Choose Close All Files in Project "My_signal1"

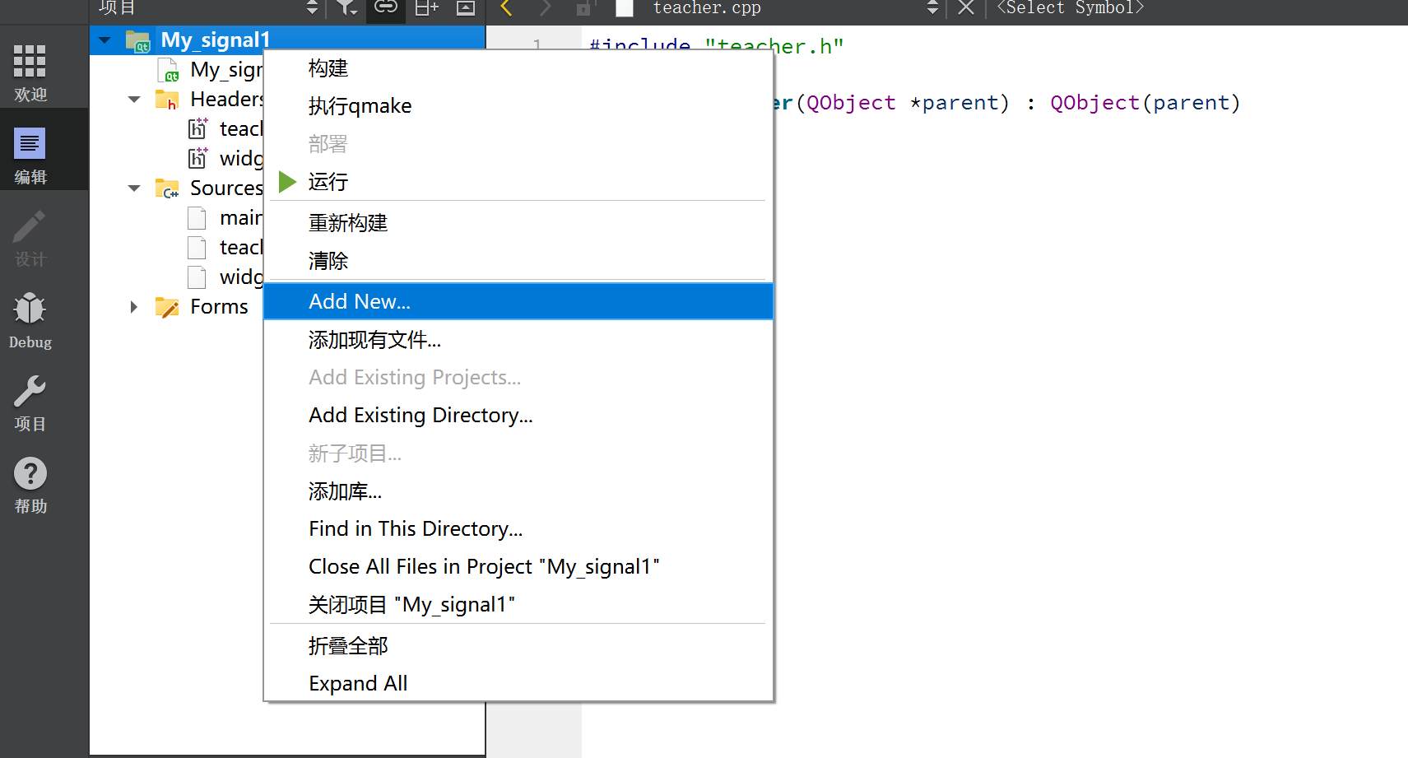(x=518, y=567)
